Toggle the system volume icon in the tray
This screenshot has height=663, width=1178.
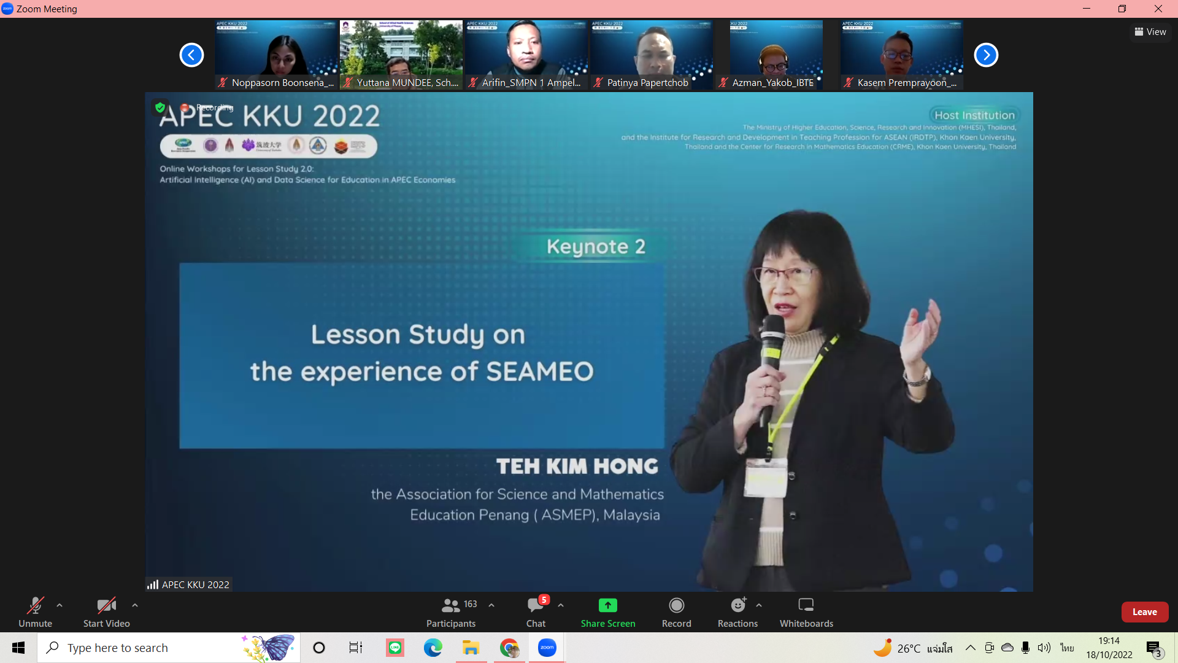1044,648
